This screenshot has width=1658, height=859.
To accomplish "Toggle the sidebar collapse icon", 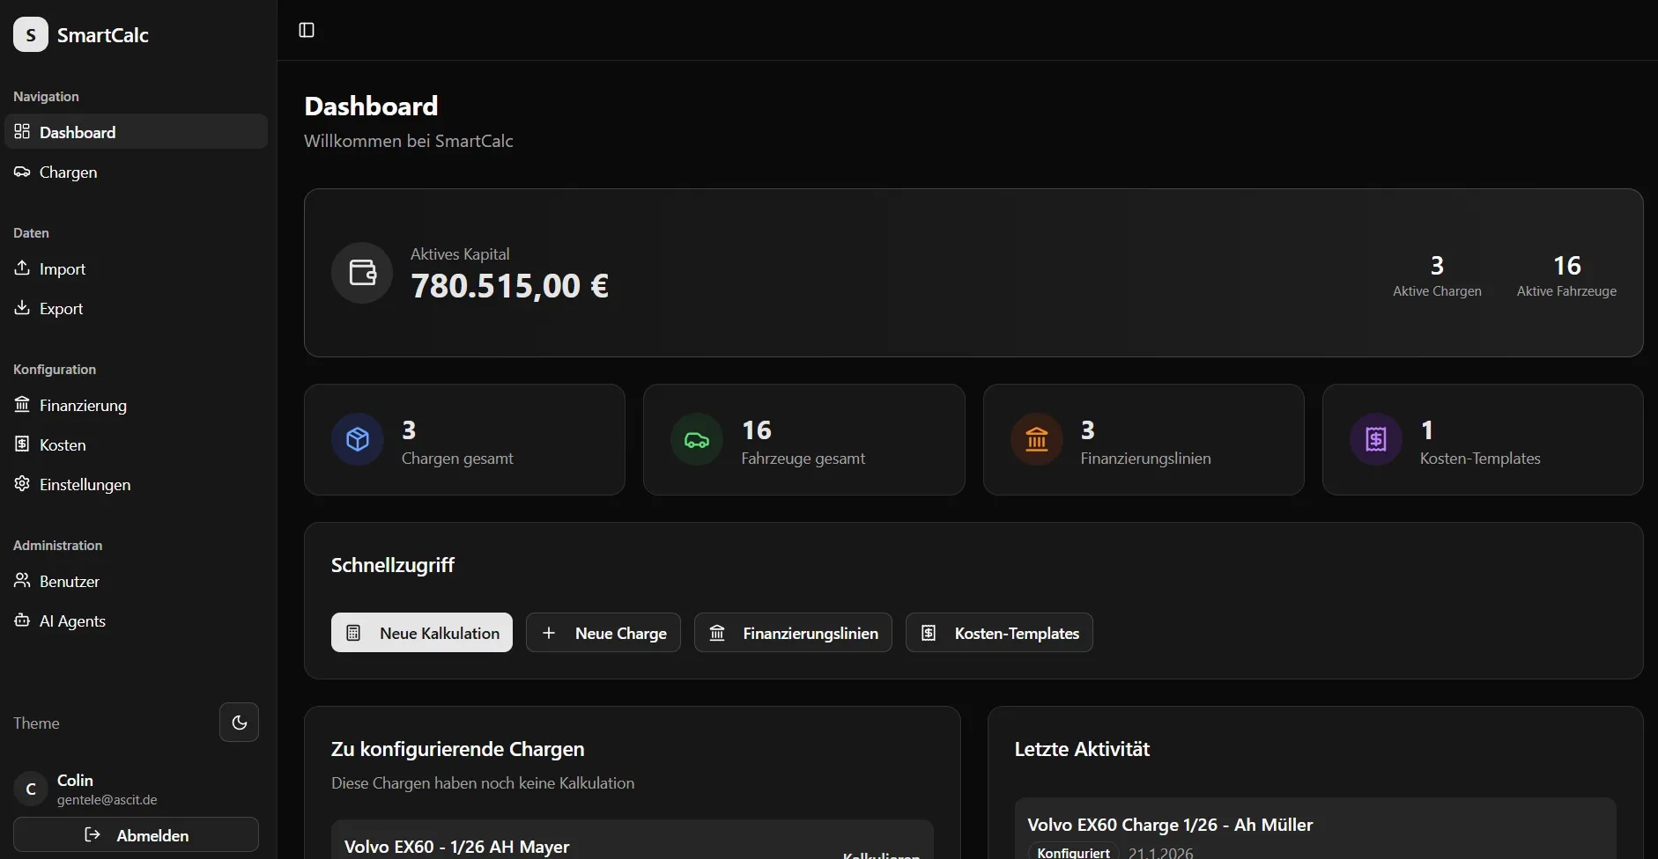I will pos(307,30).
